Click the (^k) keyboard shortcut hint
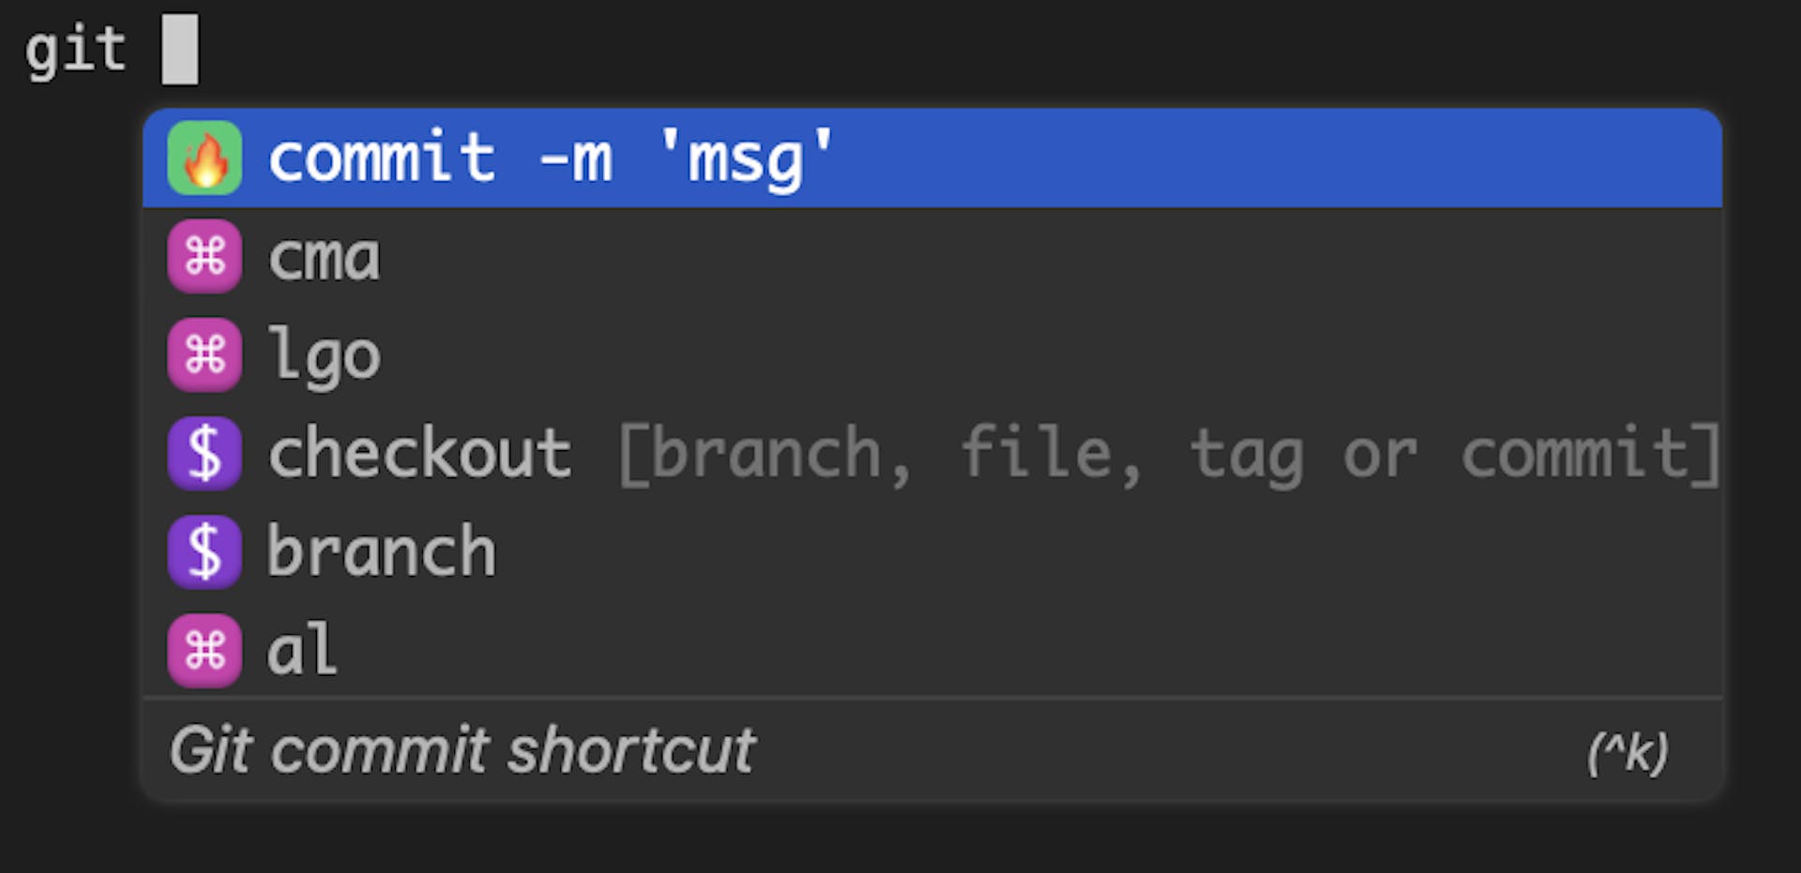 (x=1627, y=753)
